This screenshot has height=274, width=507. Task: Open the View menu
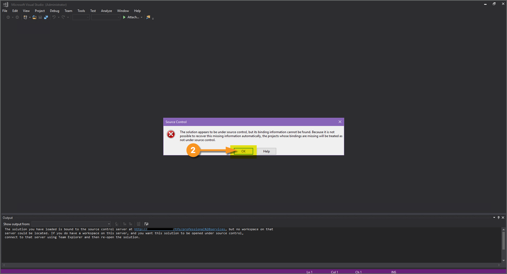tap(26, 11)
